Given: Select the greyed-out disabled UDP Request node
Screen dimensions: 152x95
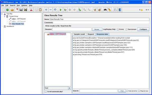Looking at the screenshot, I should (x=19, y=21).
